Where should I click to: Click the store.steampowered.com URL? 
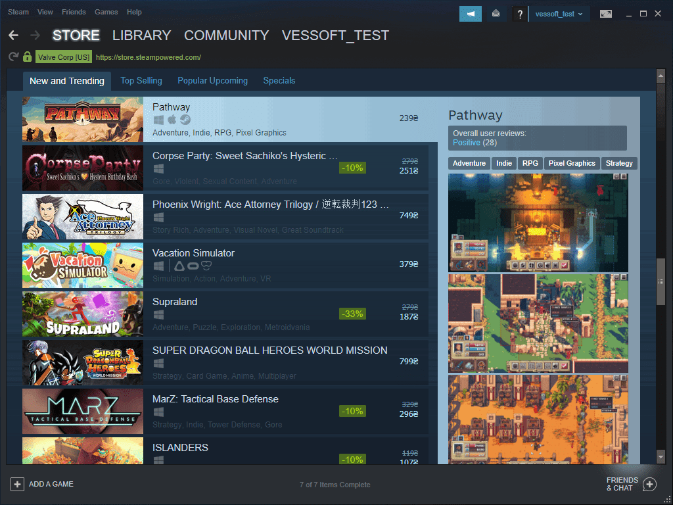(x=149, y=57)
